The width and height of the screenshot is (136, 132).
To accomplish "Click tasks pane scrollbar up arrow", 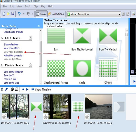I will click(40, 30).
